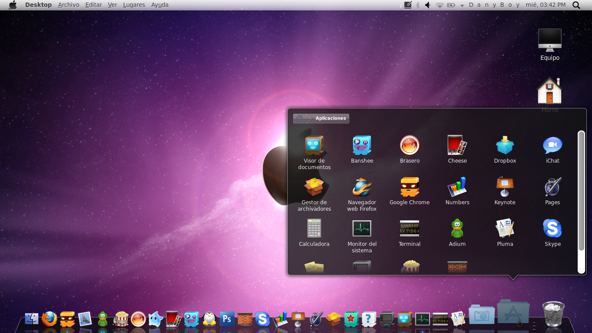Open Skype from the dock

click(263, 319)
